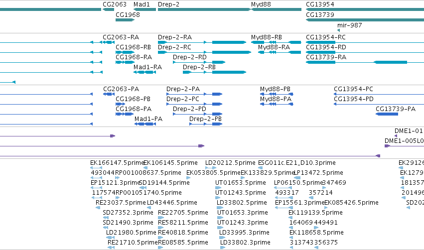Click transcript Drep-2-RA label
This screenshot has width=424, height=250.
(x=175, y=37)
